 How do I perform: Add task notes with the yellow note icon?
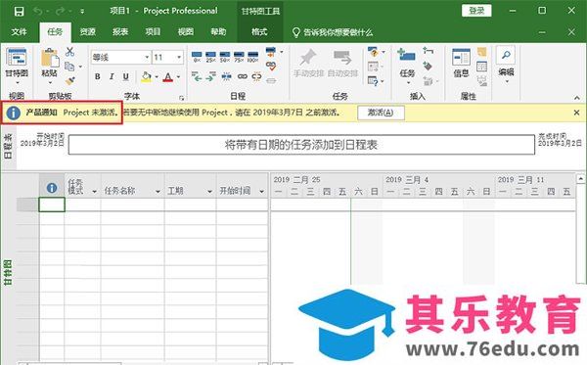(481, 52)
